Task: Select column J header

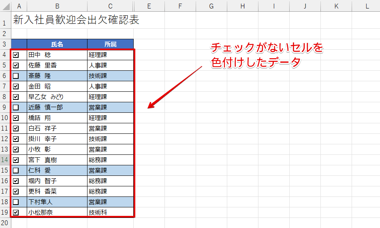Action: click(x=305, y=6)
